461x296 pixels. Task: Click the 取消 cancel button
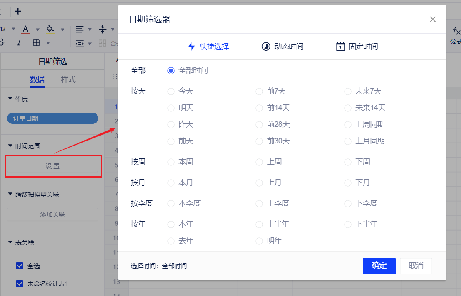click(416, 266)
